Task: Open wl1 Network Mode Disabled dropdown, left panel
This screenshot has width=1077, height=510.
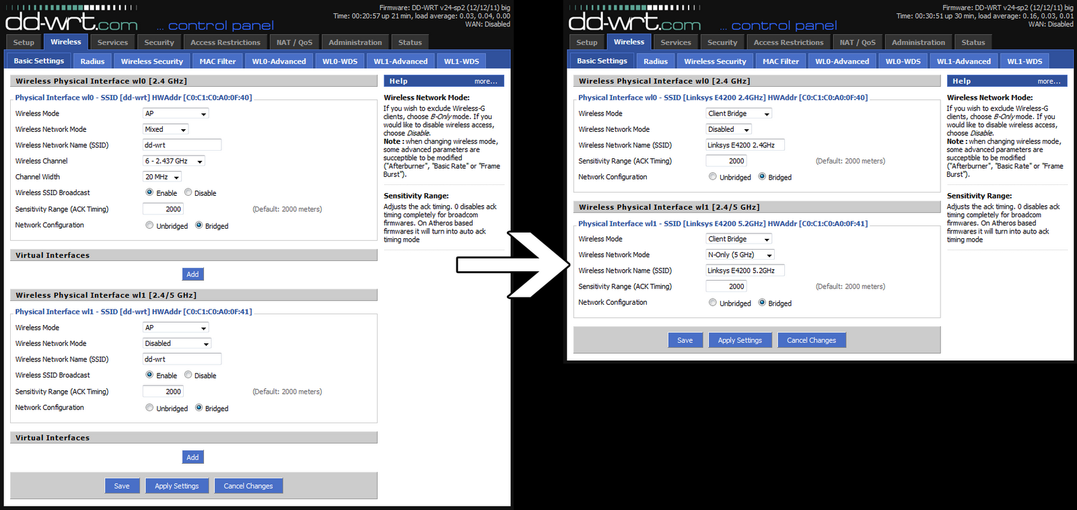Action: [177, 343]
